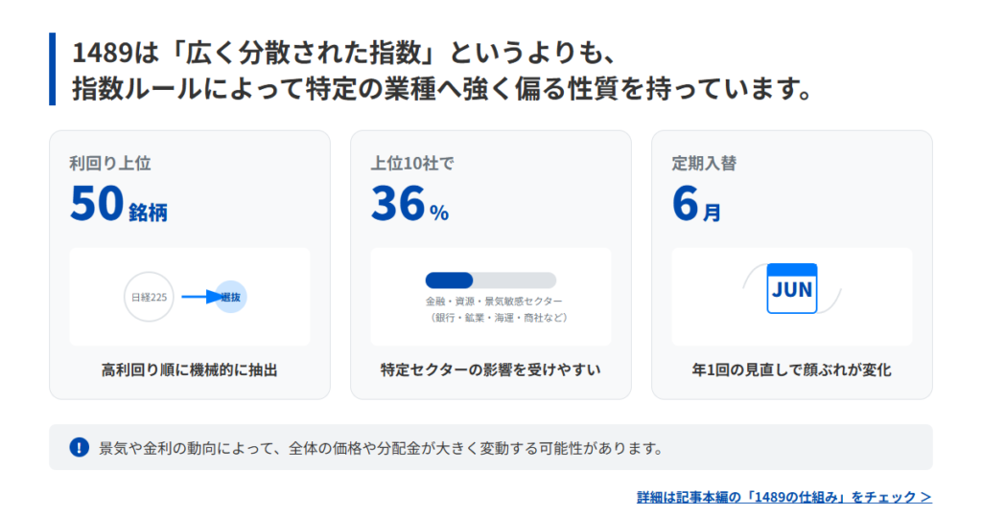Open the 「1489の仕組み」をチェック link
The image size is (982, 515).
[783, 497]
